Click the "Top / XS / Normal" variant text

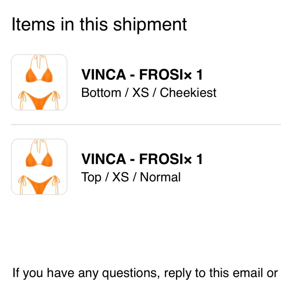click(x=131, y=177)
